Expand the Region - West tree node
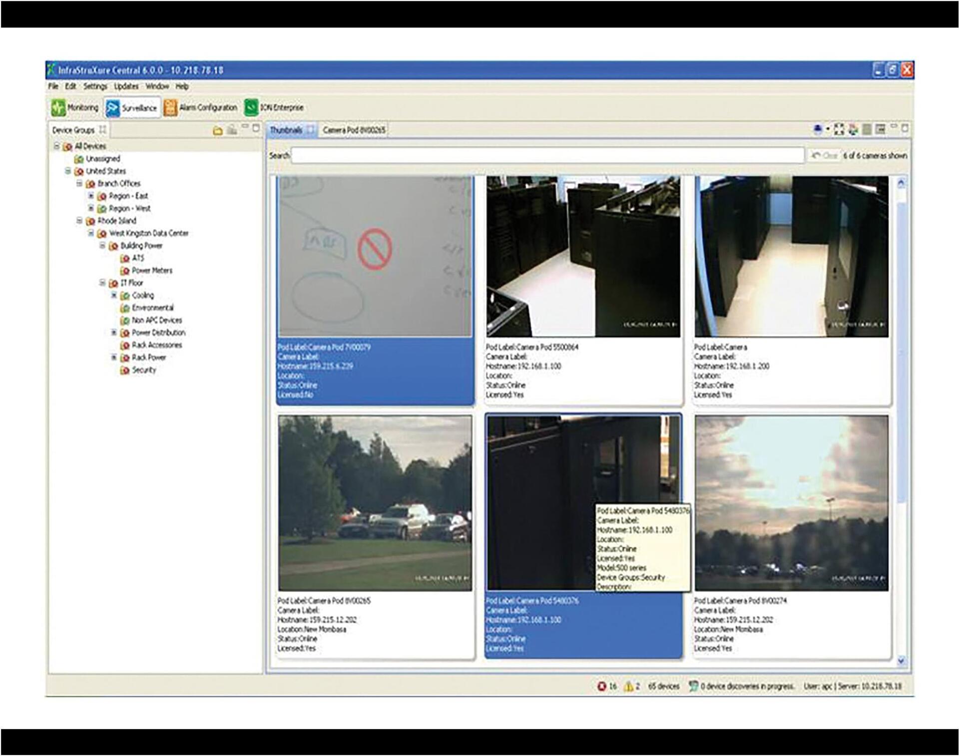Image resolution: width=959 pixels, height=756 pixels. [x=91, y=208]
